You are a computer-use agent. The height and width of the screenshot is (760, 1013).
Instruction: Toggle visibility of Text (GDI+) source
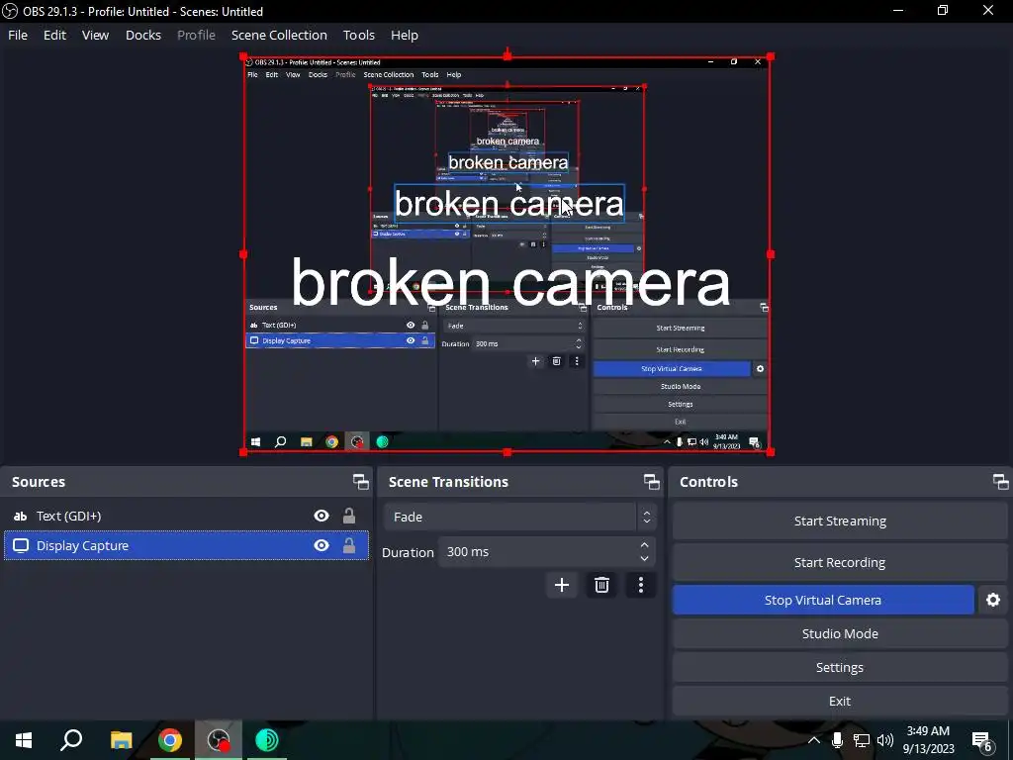[322, 516]
